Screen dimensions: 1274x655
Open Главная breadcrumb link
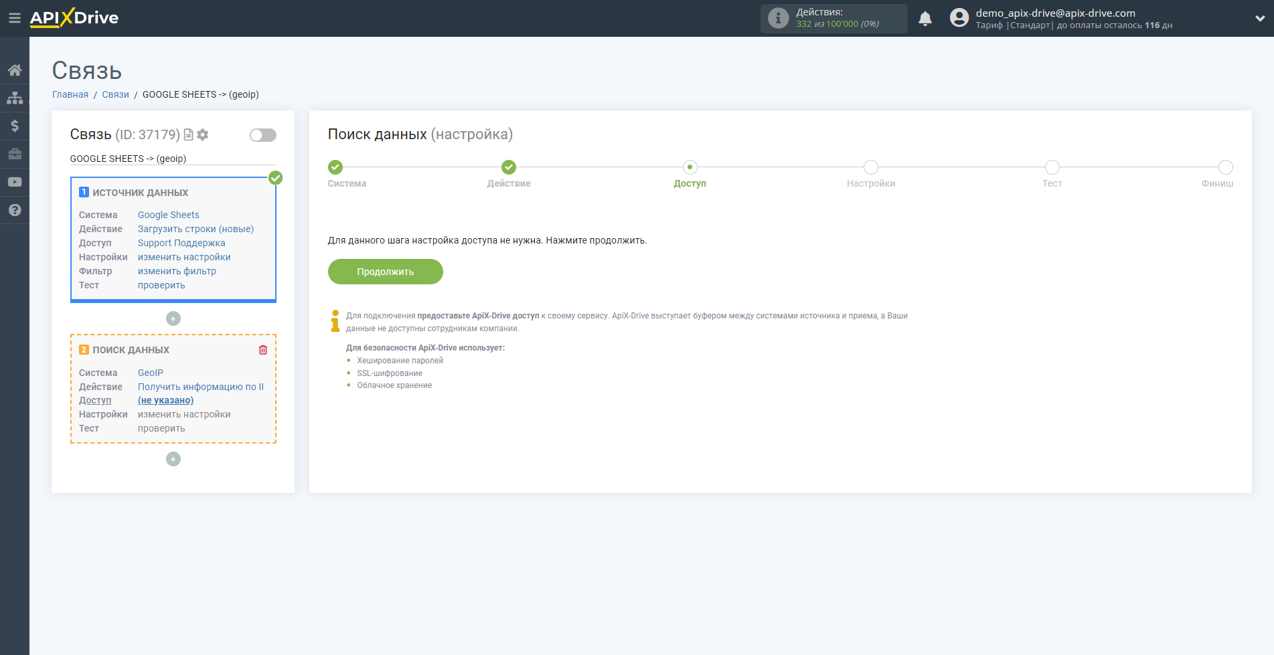(x=70, y=94)
